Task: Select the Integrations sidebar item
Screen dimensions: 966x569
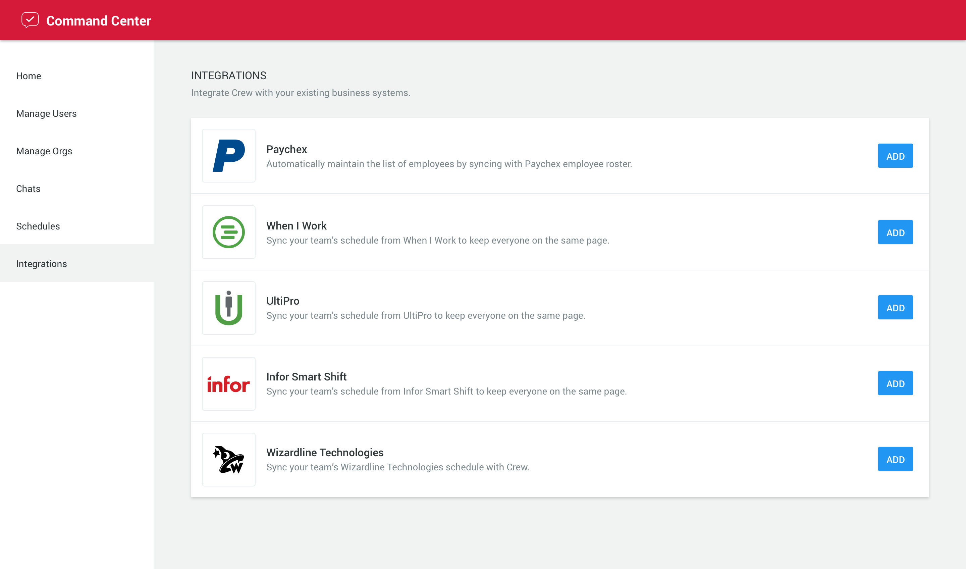Action: pos(77,264)
